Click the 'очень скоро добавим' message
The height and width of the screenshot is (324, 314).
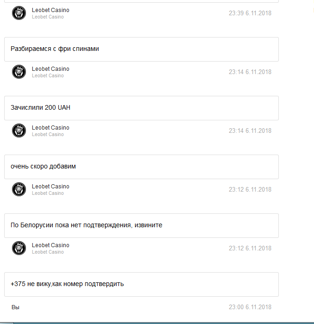point(141,167)
